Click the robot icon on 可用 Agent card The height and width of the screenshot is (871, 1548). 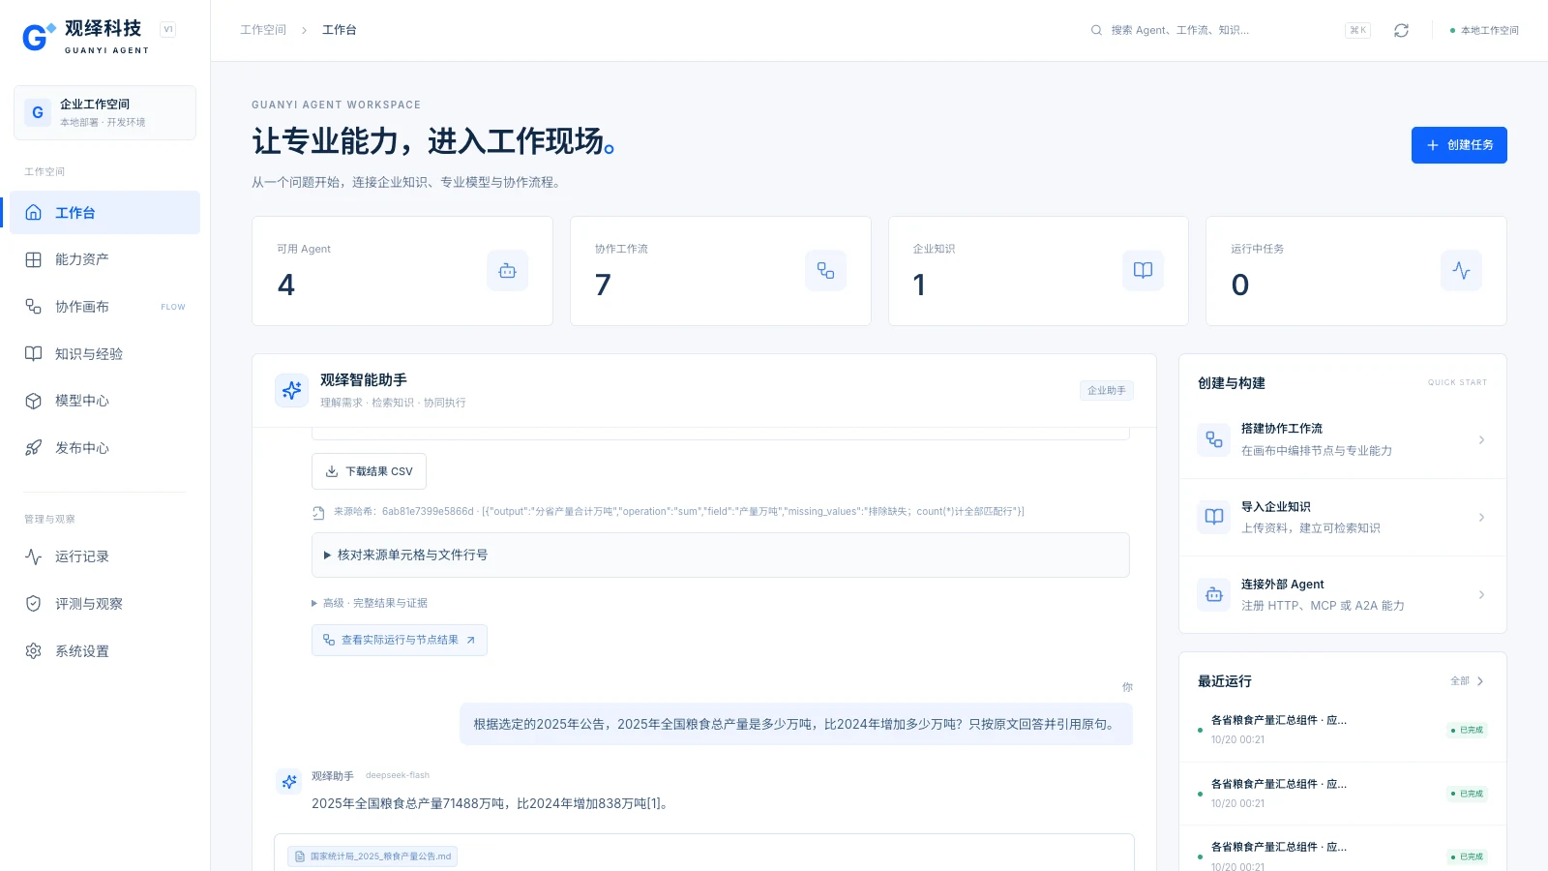507,271
